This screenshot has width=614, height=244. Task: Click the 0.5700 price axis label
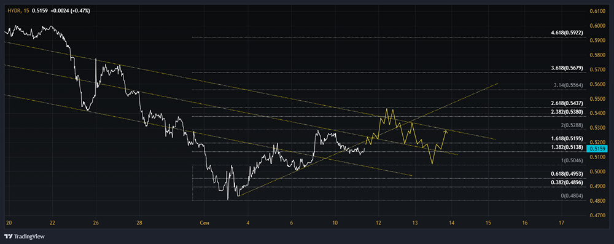coord(597,69)
